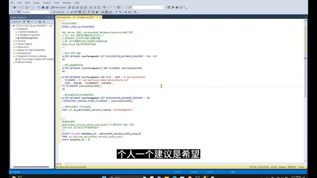Open the Query Options icon
Image resolution: width=317 pixels, height=178 pixels.
80,12
